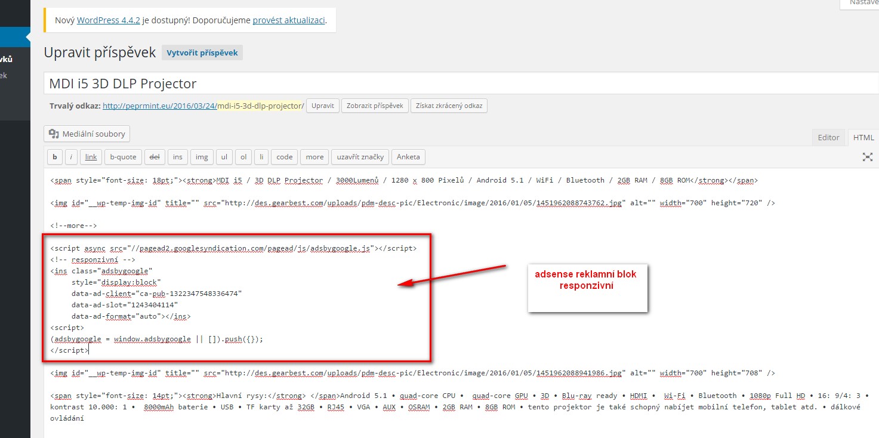Insert the more tag via toolbar button
The image size is (879, 438).
(314, 157)
